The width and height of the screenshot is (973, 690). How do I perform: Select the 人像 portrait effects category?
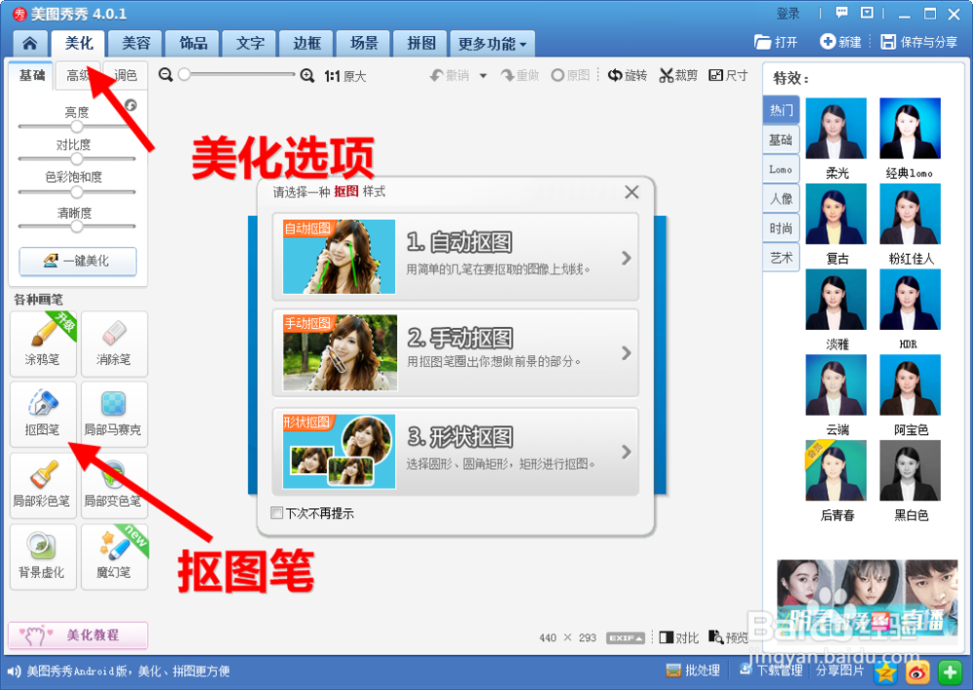tap(781, 199)
